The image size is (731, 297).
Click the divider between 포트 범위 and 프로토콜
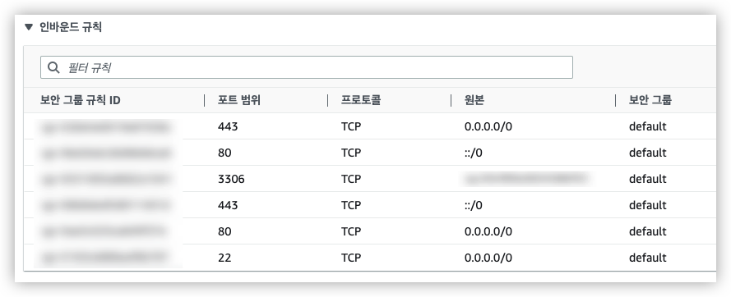(328, 100)
